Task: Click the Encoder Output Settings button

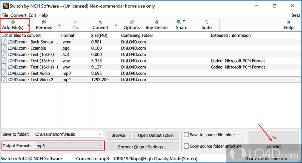Action: 142,147
